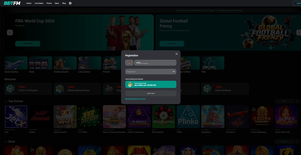Click the All button for Top Games
Image resolution: width=301 pixels, height=155 pixels.
coord(284,101)
